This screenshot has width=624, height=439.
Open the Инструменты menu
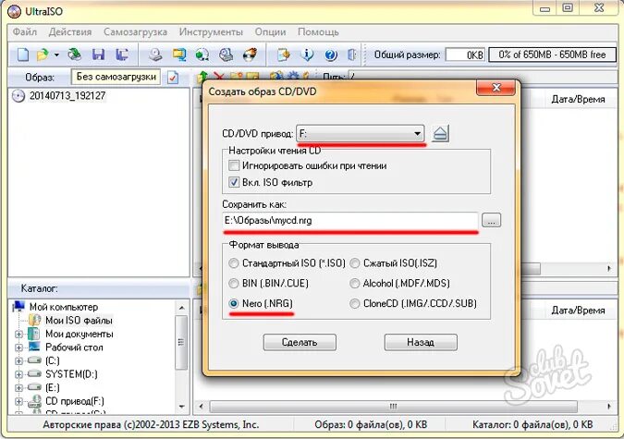(x=211, y=31)
